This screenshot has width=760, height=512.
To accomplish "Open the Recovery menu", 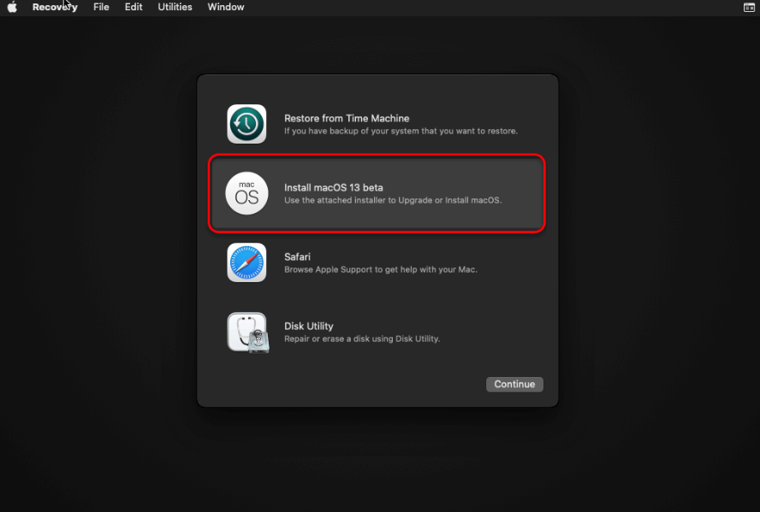I will 55,7.
